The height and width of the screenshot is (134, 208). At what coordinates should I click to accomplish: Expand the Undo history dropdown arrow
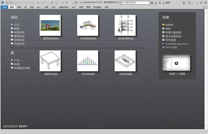(24, 3)
